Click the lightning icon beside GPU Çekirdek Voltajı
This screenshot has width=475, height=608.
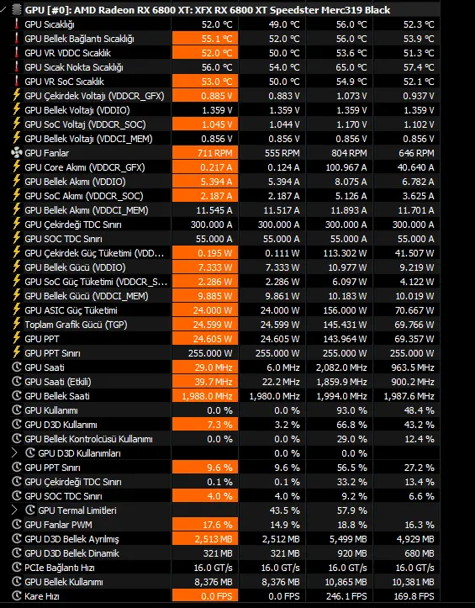16,95
